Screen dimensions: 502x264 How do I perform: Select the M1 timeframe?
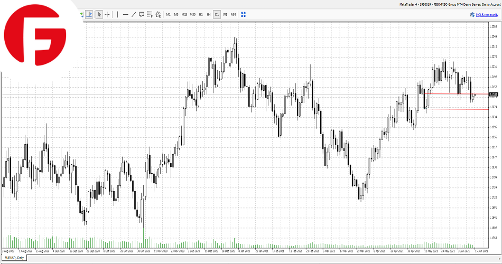click(168, 14)
